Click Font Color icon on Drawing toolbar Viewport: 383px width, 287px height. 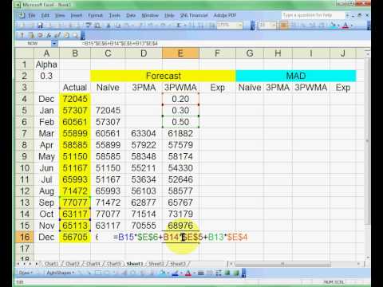click(188, 273)
